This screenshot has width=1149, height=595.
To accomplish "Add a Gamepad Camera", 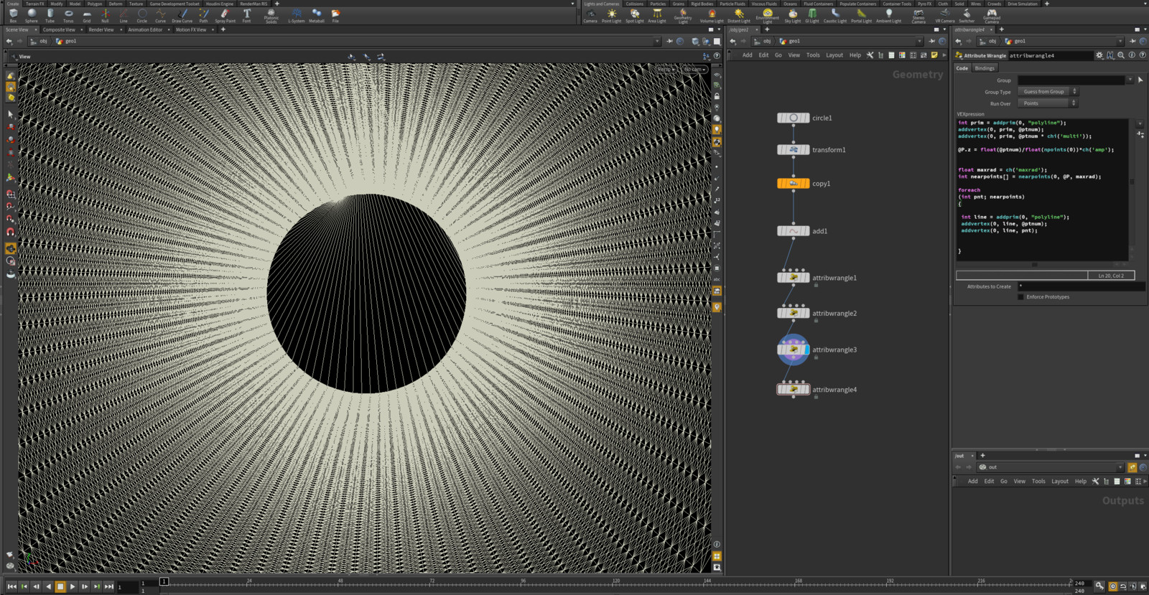I will coord(992,16).
